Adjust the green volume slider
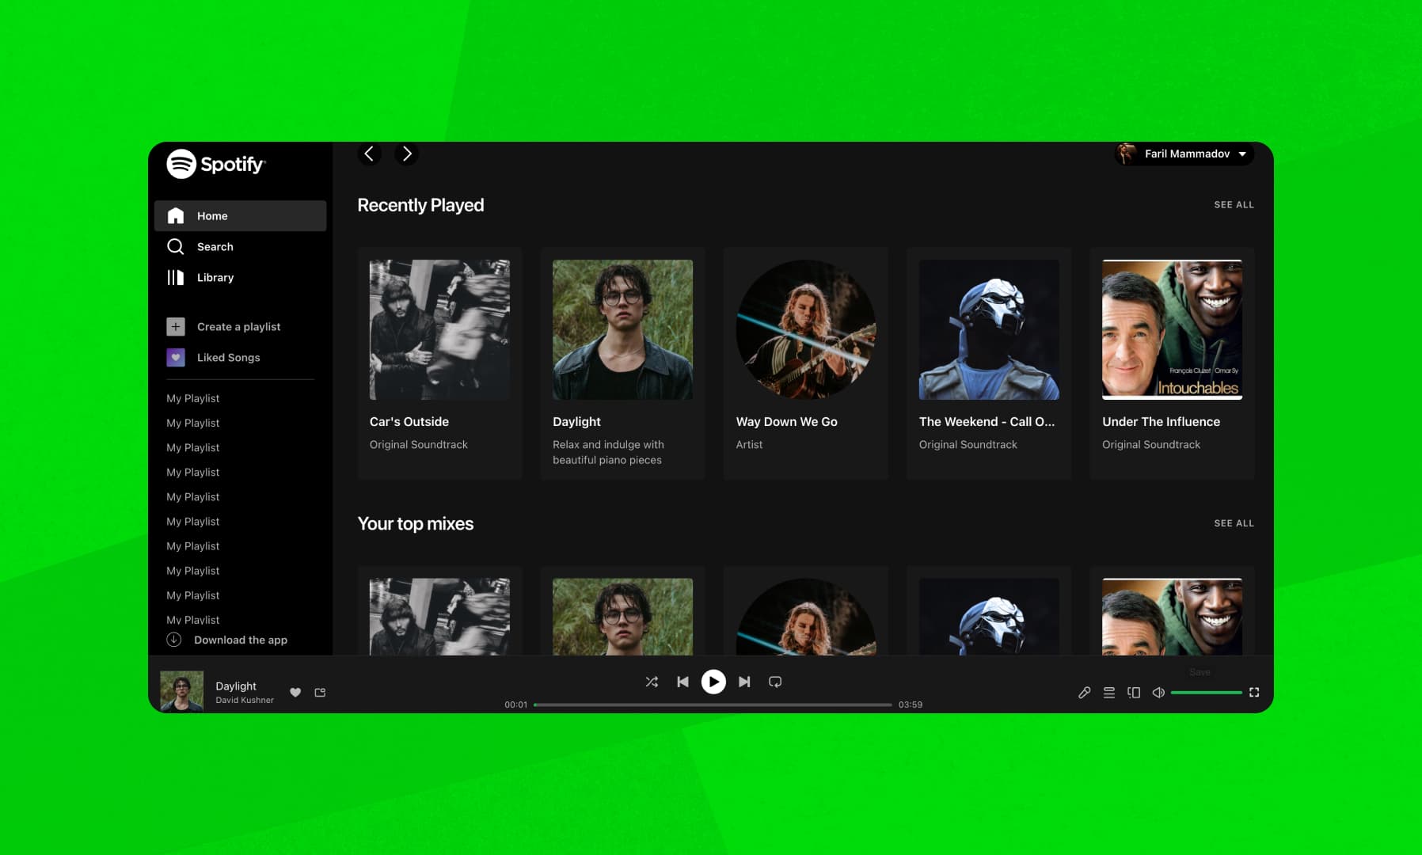 [1207, 693]
